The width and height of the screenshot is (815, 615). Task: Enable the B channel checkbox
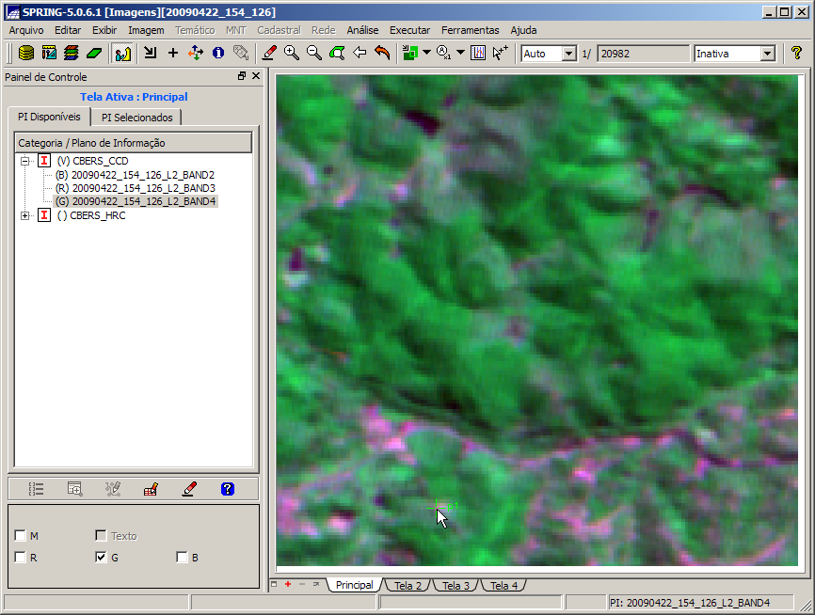click(x=182, y=558)
